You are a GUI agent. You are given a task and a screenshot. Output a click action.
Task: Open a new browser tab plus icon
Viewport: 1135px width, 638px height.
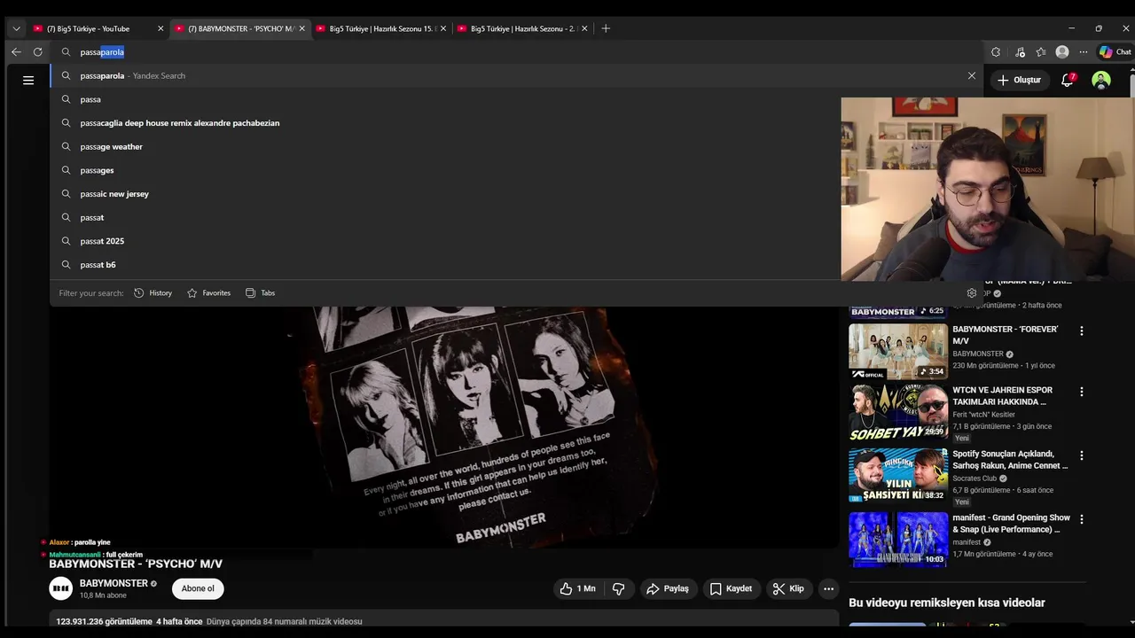(x=606, y=28)
